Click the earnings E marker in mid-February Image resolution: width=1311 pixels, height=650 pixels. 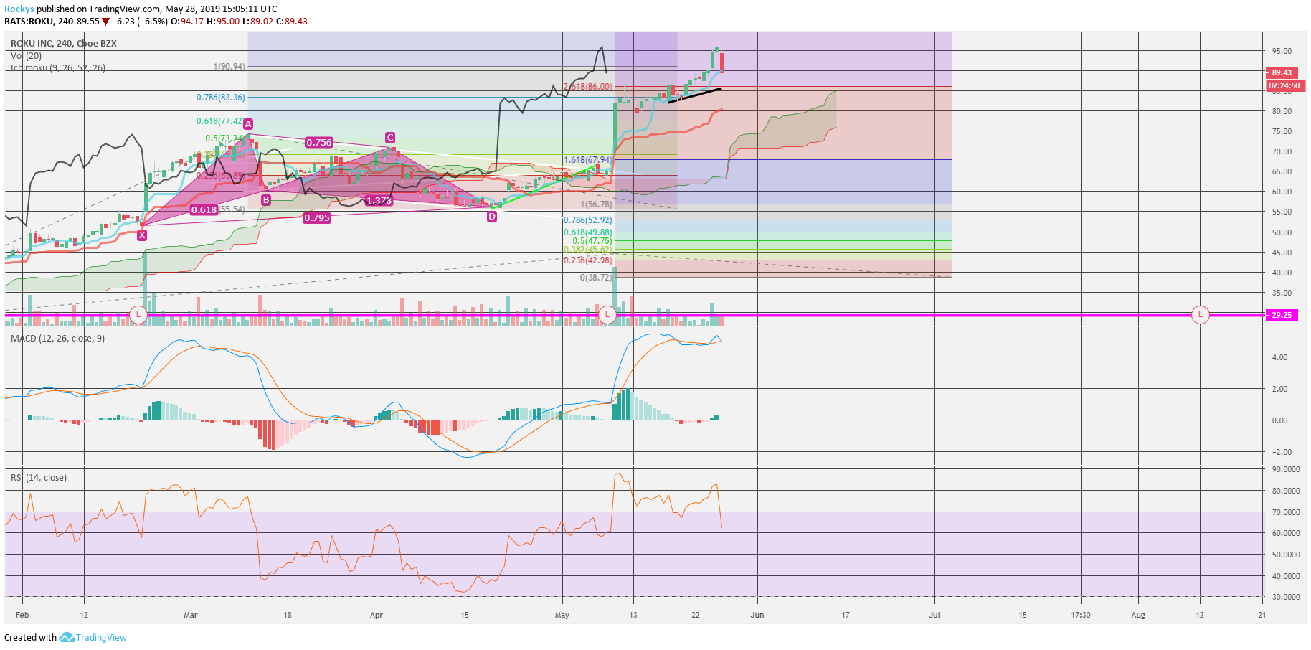(x=138, y=314)
